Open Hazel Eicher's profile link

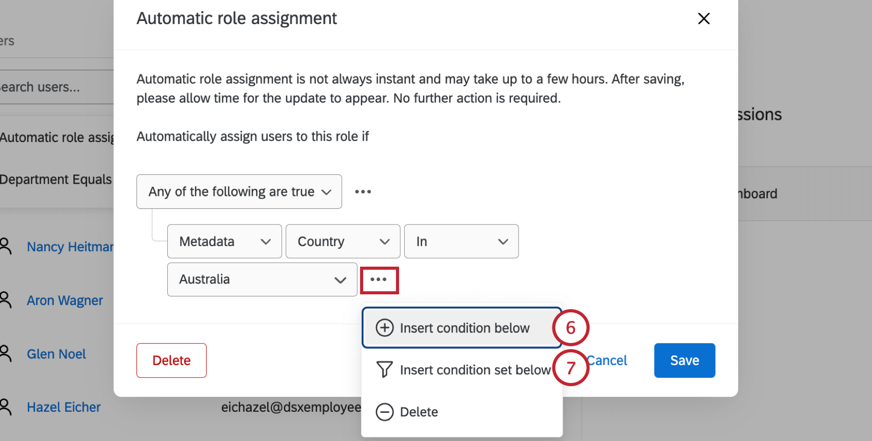click(63, 407)
